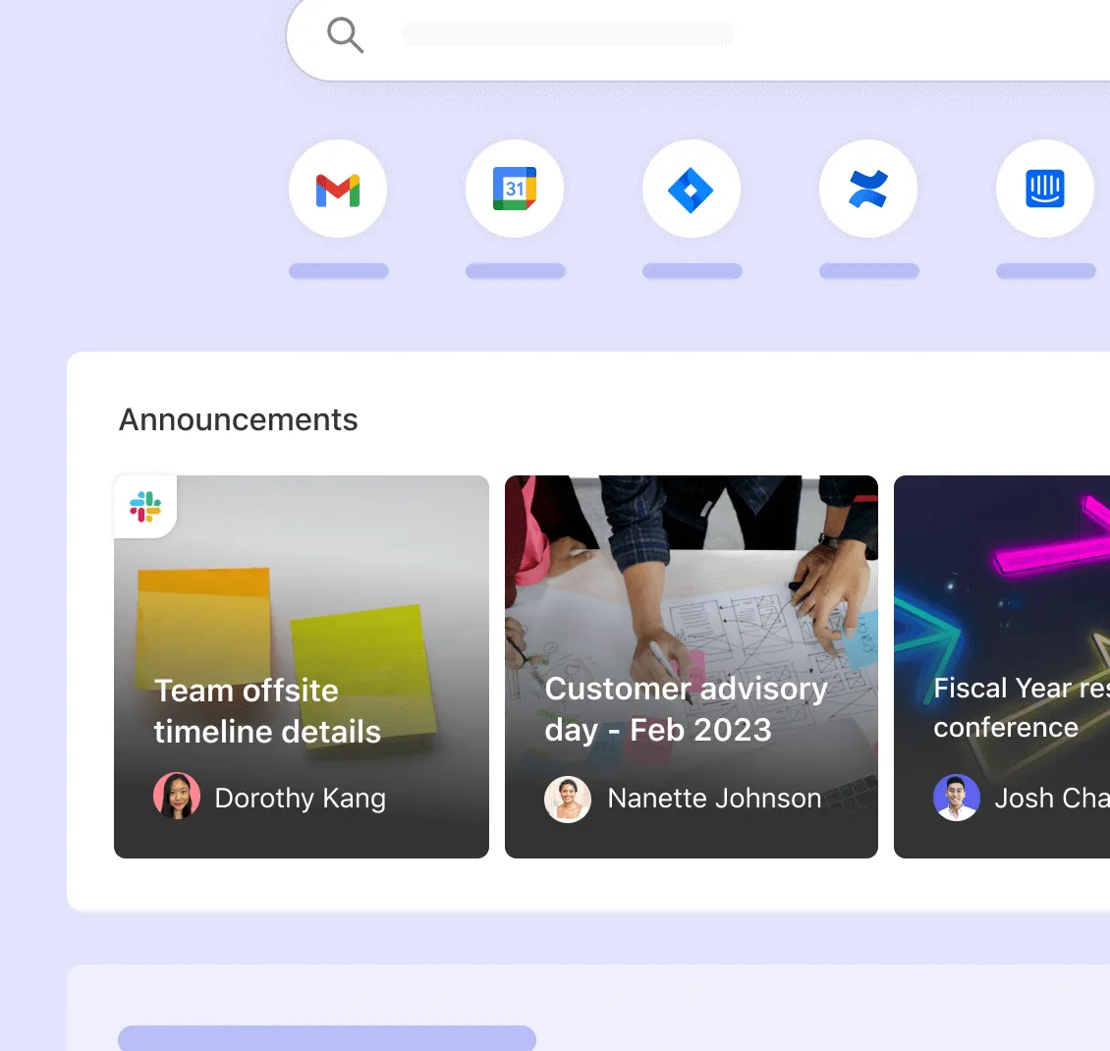Click Dorothy Kang's profile avatar
The image size is (1110, 1051).
177,798
